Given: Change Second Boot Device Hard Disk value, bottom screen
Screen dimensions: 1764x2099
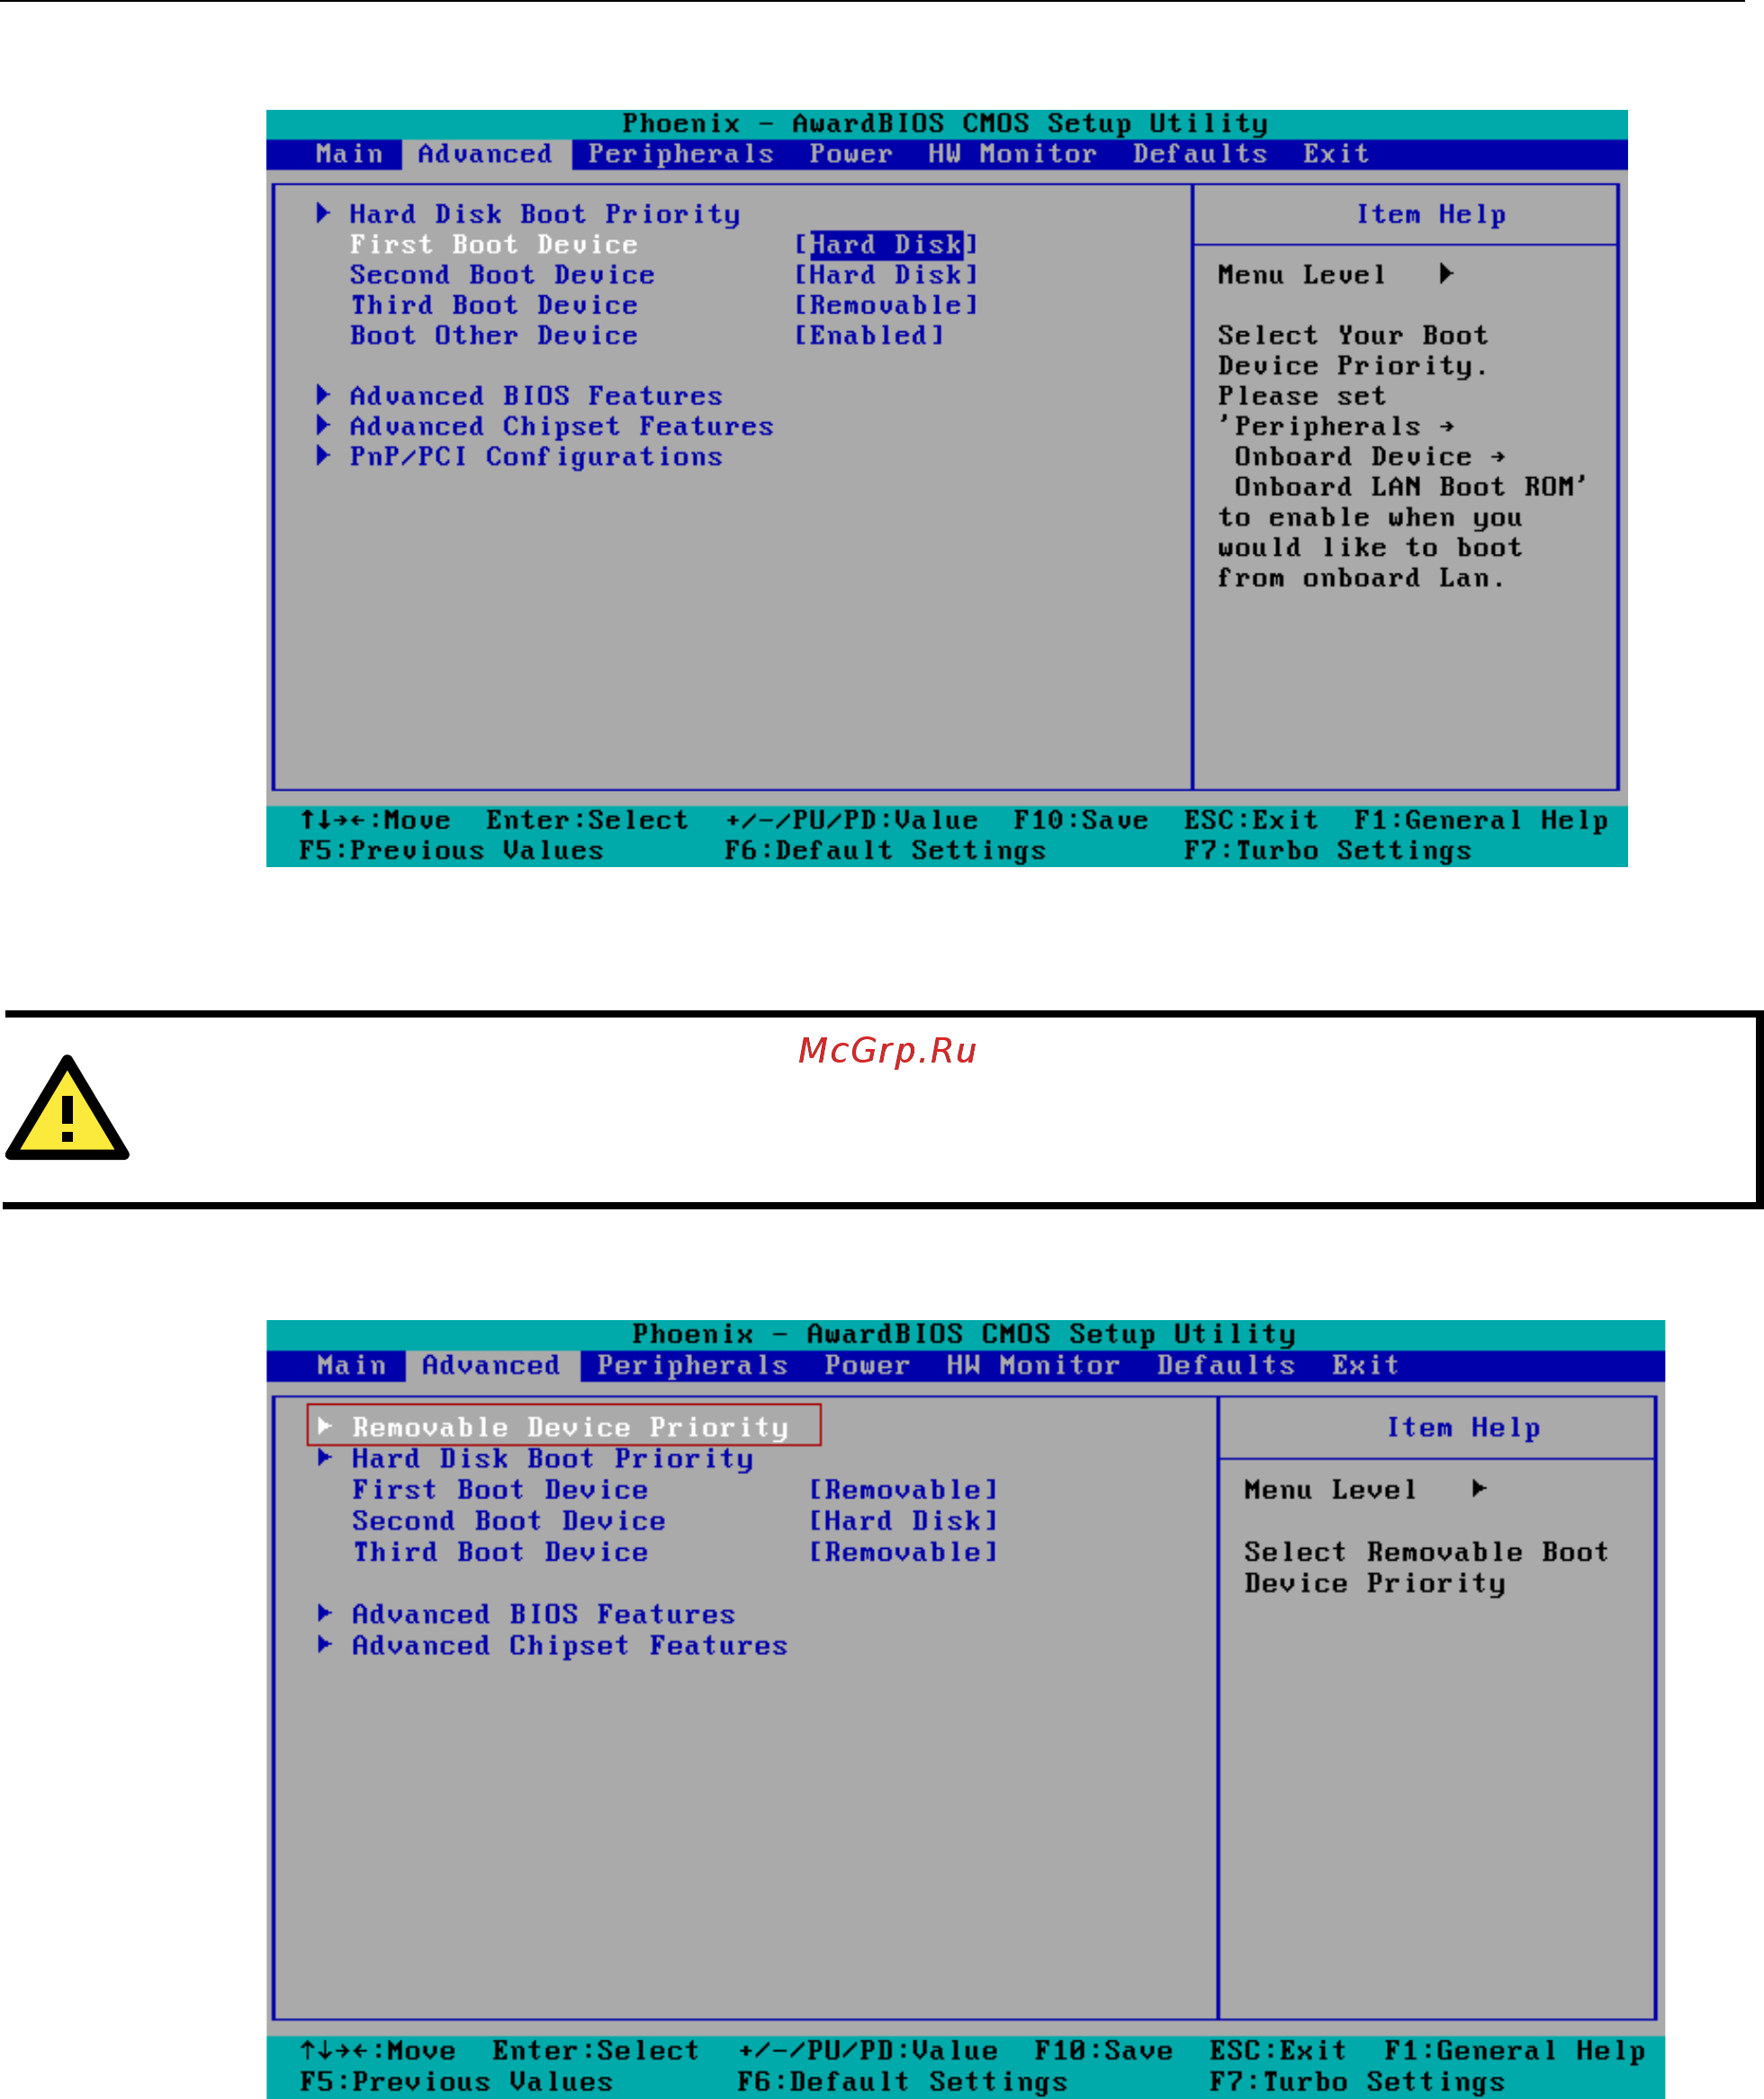Looking at the screenshot, I should point(903,1522).
